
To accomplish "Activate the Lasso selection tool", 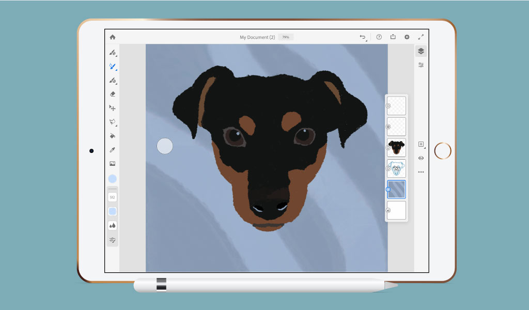I will (113, 121).
